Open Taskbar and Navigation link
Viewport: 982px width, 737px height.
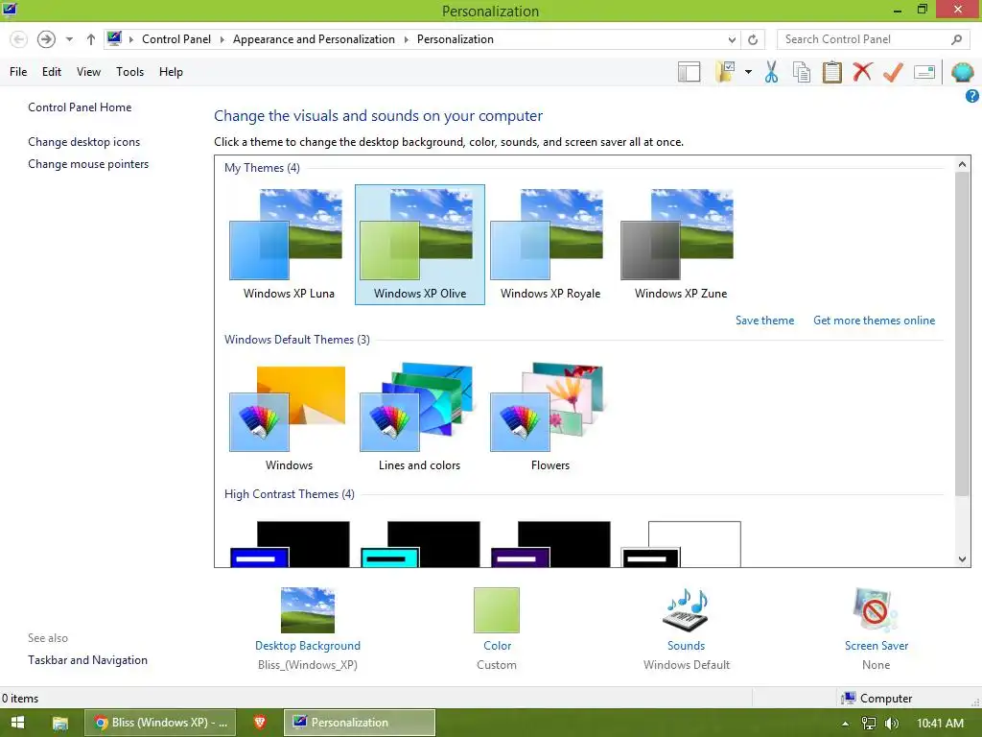pyautogui.click(x=87, y=660)
